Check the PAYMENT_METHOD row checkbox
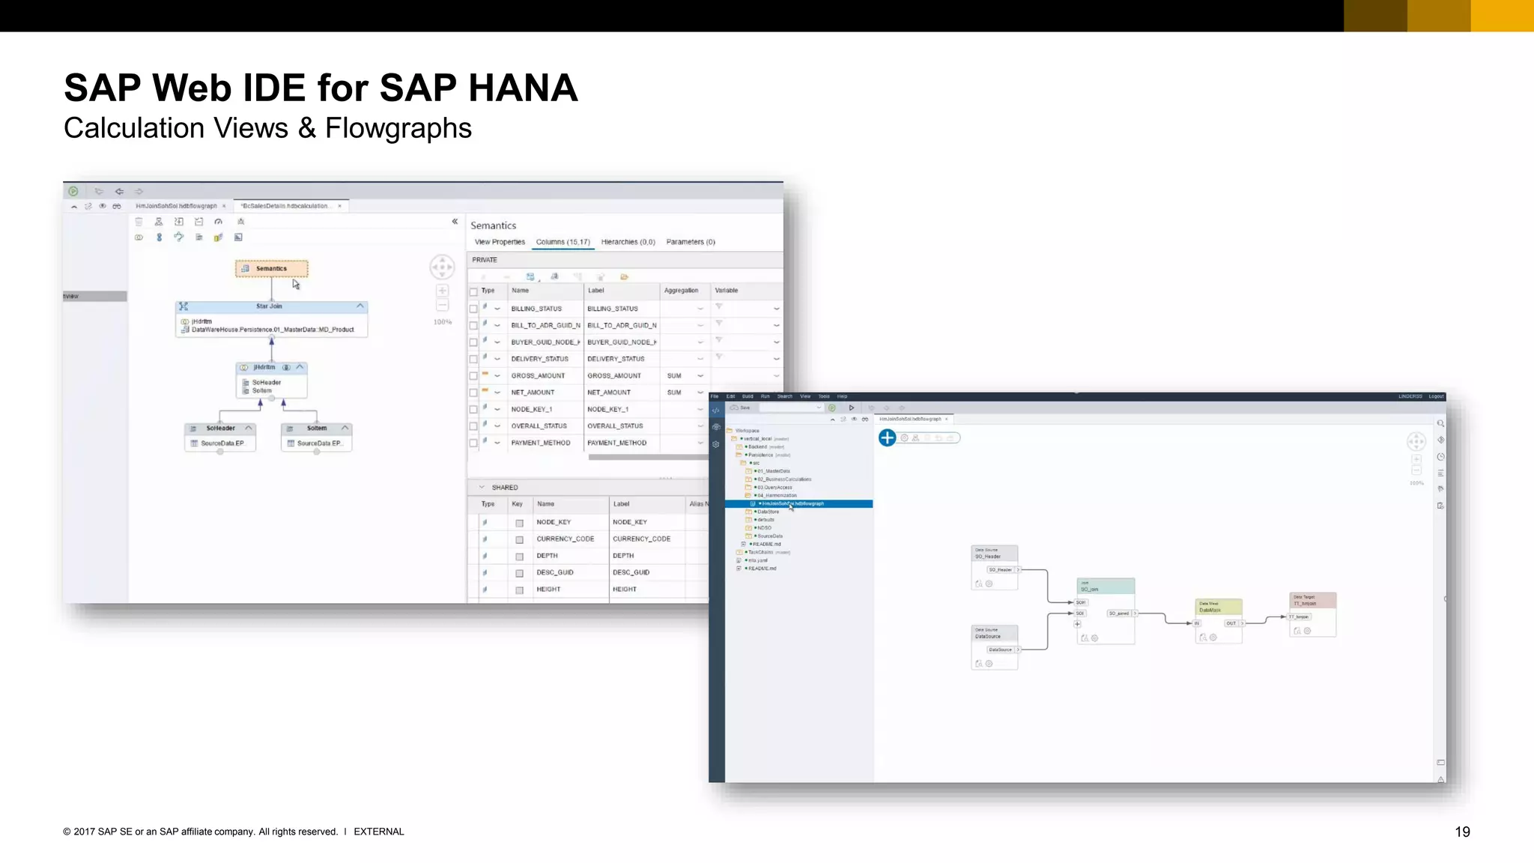1534x863 pixels. [x=473, y=443]
